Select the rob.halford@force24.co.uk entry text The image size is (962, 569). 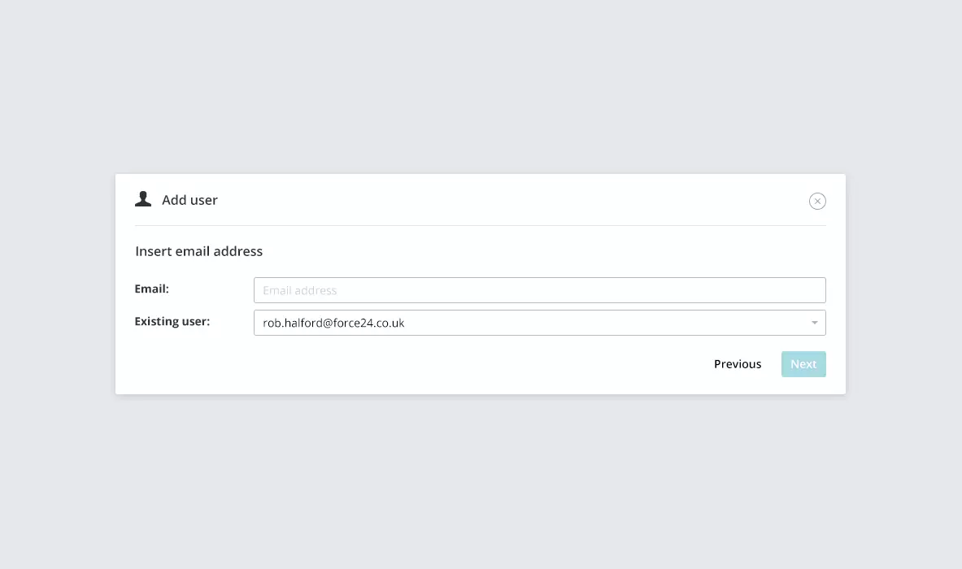click(333, 324)
